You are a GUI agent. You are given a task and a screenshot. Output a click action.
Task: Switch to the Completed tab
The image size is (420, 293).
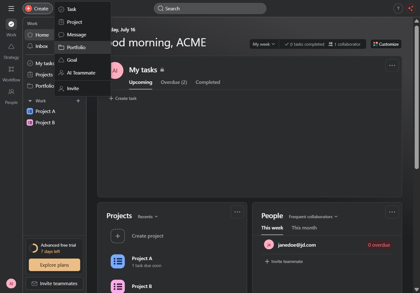(208, 82)
